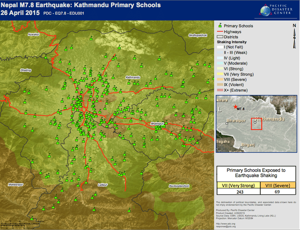Select the V (Moderate) cyan swatch

220,63
